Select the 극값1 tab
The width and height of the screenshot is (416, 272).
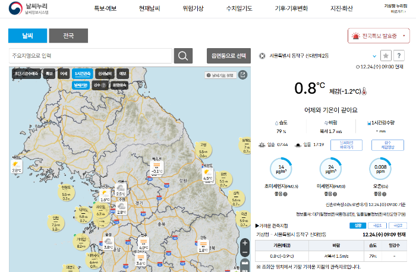[377, 225]
